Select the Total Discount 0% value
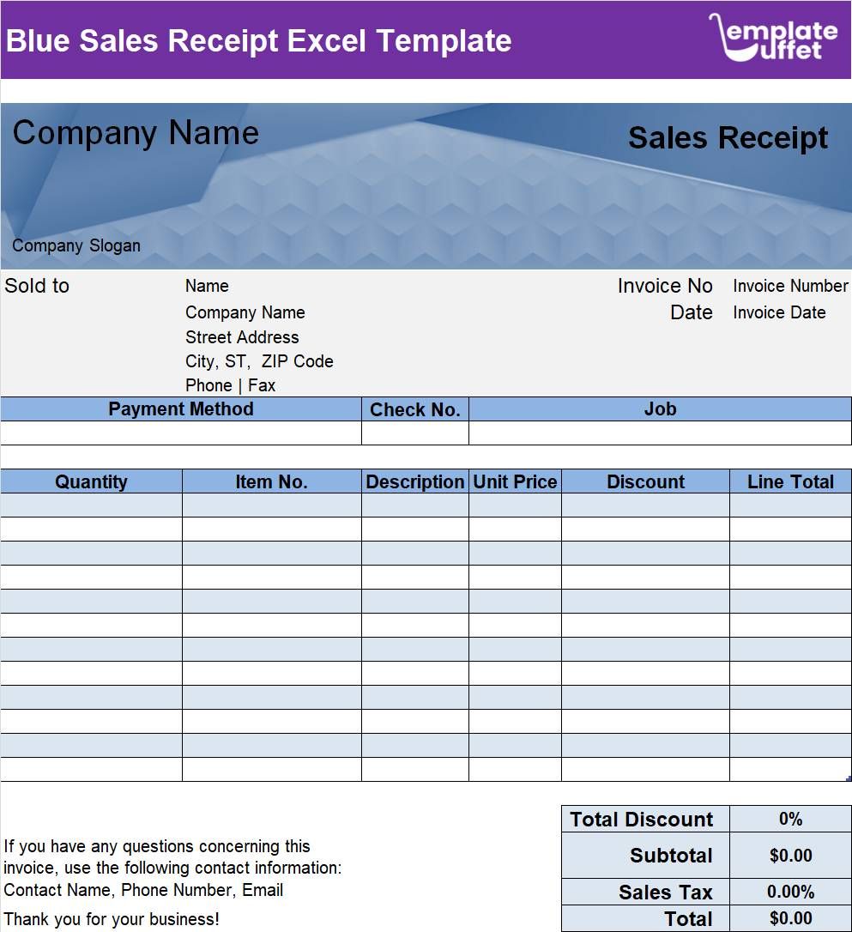 point(790,820)
